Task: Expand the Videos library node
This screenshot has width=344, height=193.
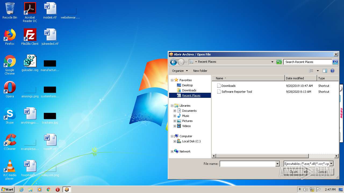Action: point(175,126)
